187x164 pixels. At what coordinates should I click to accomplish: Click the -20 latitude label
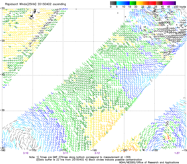click(x=2, y=8)
